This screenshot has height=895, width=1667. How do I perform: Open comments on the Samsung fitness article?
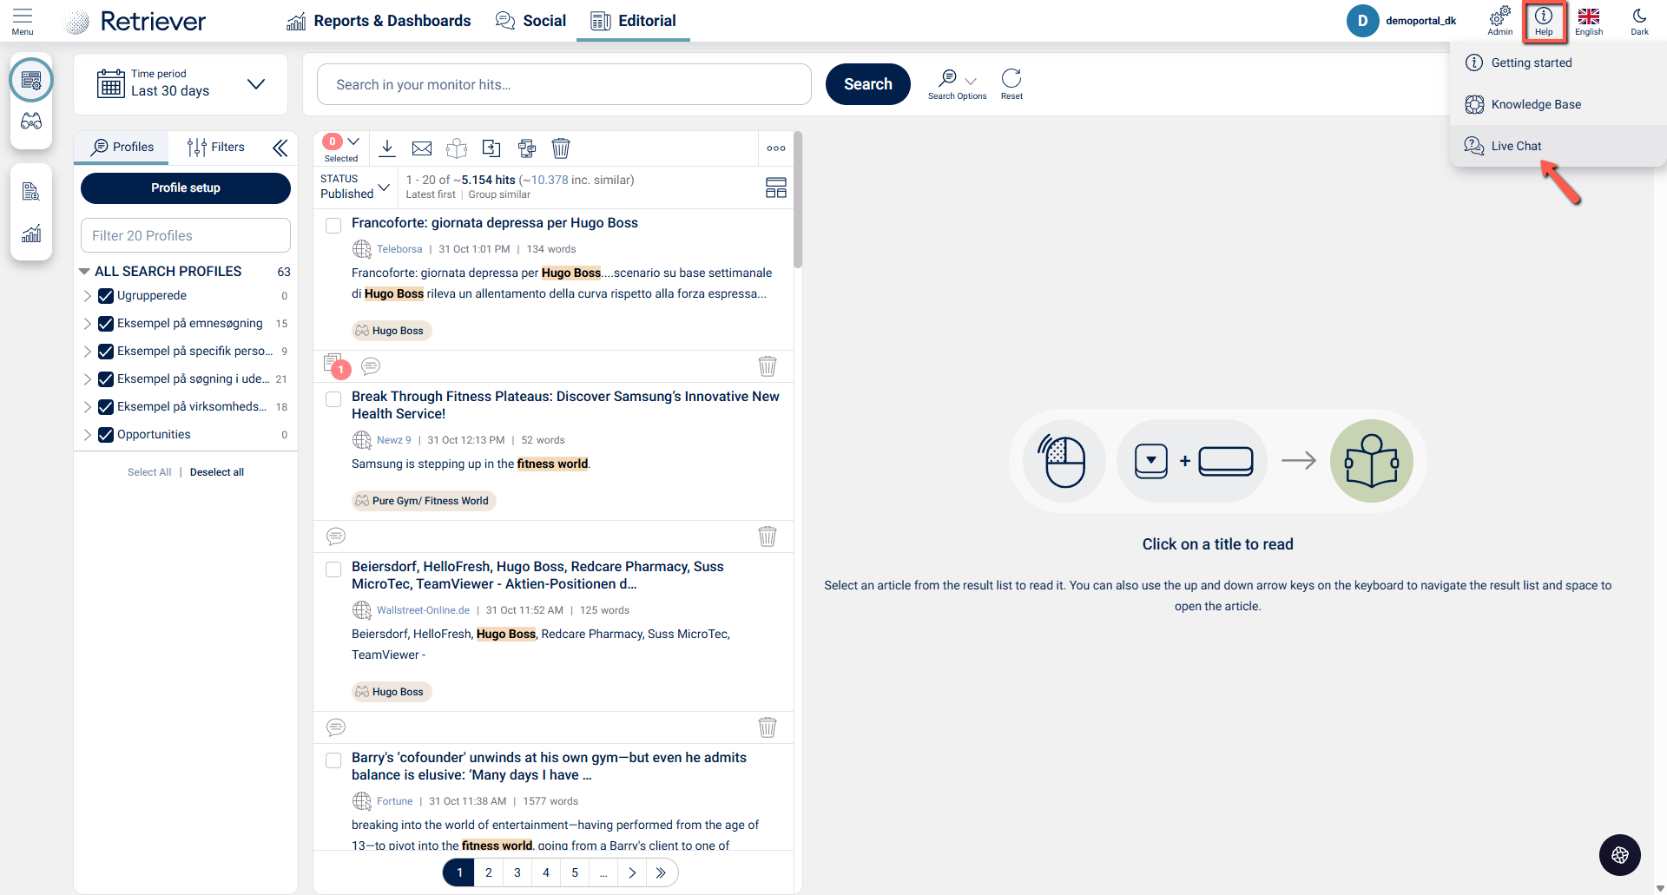click(336, 536)
